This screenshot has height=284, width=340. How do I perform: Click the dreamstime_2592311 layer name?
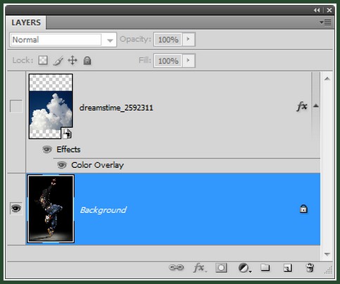pos(116,108)
